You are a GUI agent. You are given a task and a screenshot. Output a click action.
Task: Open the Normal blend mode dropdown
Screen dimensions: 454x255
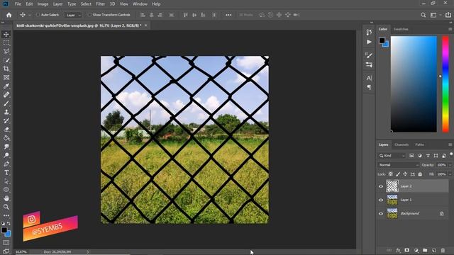point(398,165)
